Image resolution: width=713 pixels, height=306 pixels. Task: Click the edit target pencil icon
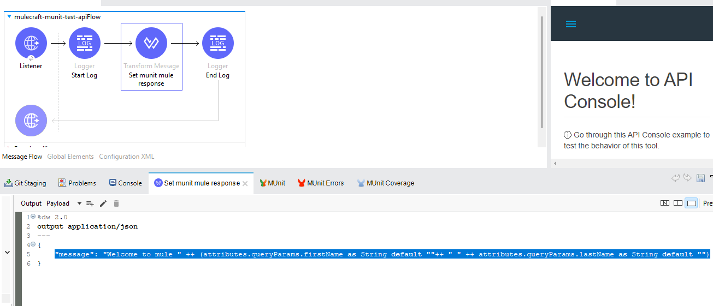coord(103,203)
